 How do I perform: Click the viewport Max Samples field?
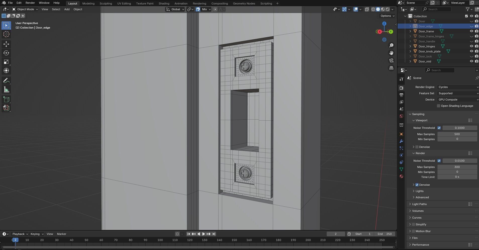(457, 134)
